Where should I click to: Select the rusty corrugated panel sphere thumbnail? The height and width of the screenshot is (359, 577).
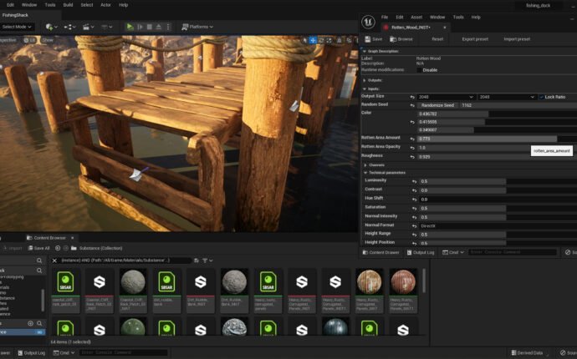(370, 282)
